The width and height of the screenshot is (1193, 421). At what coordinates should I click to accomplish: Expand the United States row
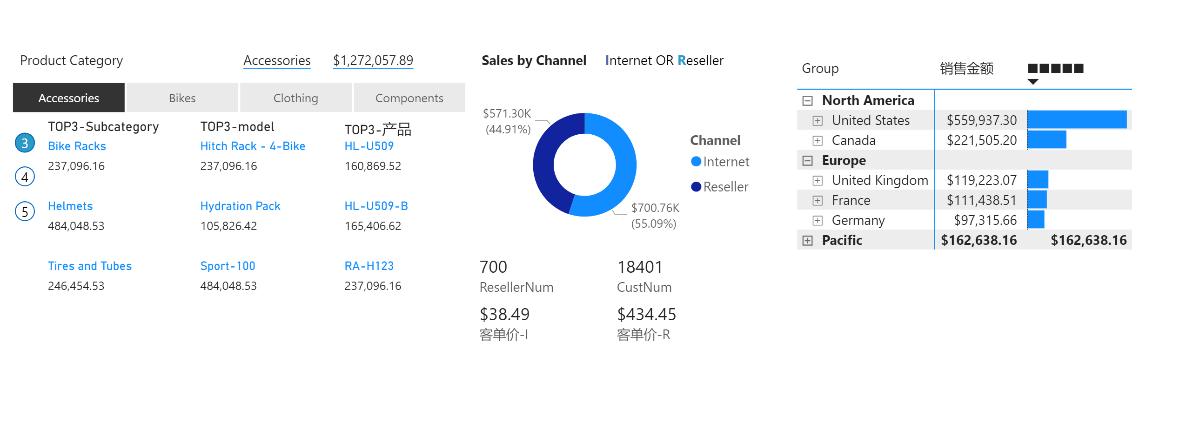click(818, 121)
